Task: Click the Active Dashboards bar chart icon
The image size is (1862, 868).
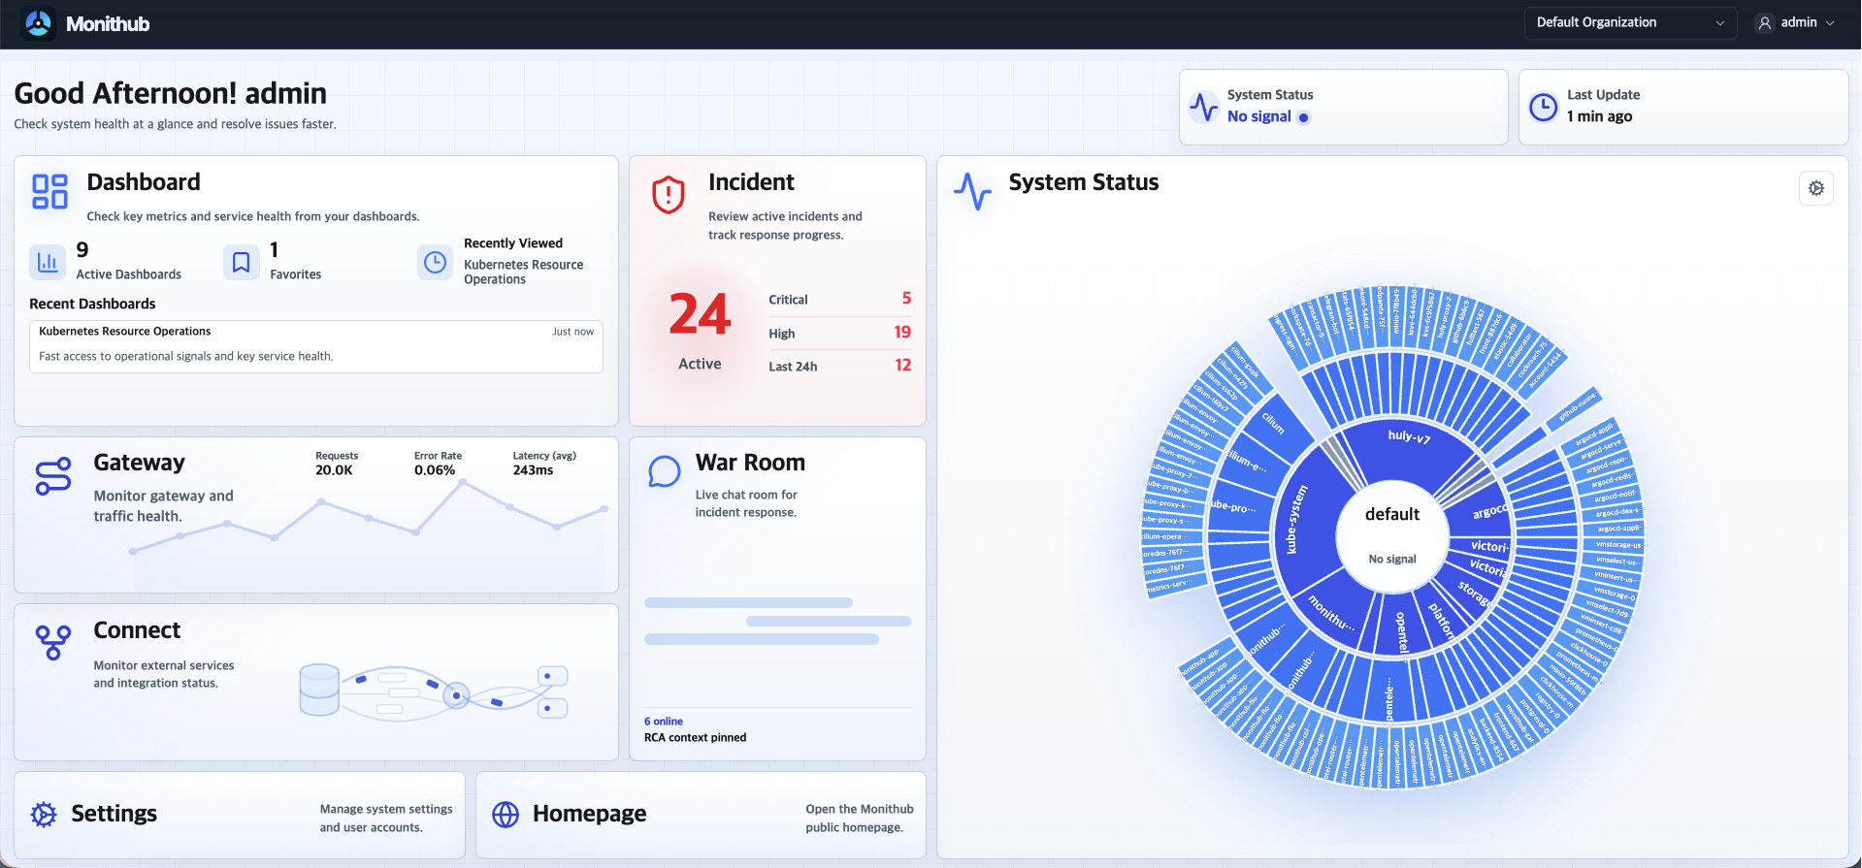Action: point(48,262)
